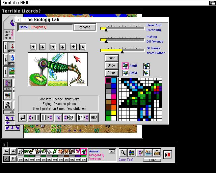Select the long-necked dinosaur species icon
The width and height of the screenshot is (216, 173).
(x=37, y=151)
